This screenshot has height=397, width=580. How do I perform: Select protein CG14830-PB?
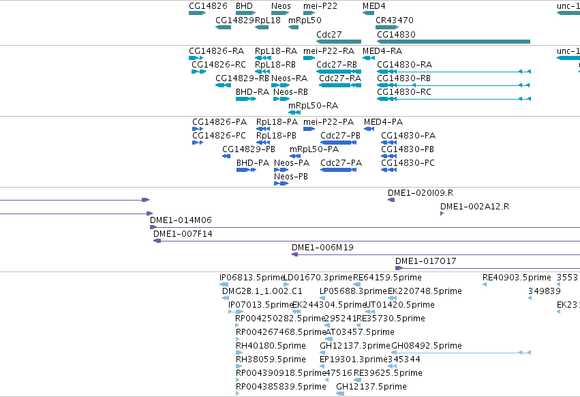pos(408,149)
